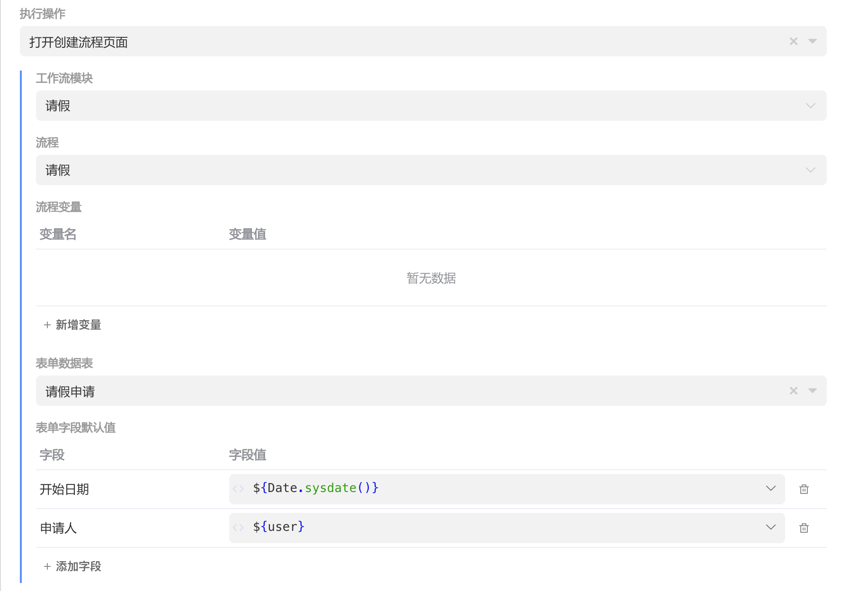Delete the 申请人 field row
Image resolution: width=841 pixels, height=591 pixels.
804,528
